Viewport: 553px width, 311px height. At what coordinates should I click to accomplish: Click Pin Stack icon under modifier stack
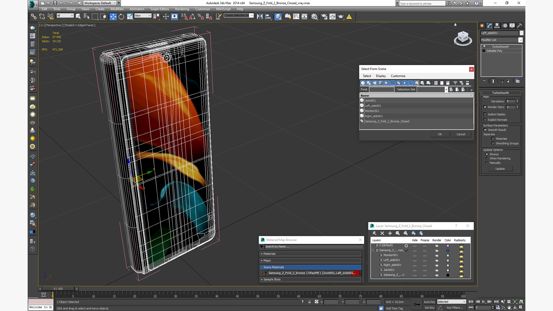click(x=484, y=81)
